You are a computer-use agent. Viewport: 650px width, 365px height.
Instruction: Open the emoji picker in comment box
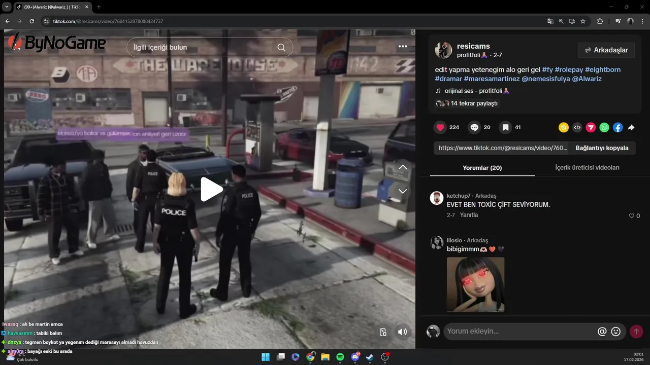pos(616,332)
